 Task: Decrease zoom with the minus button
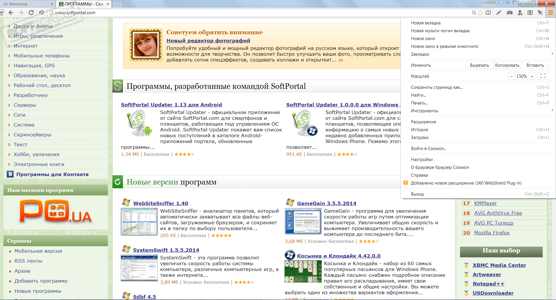point(512,76)
